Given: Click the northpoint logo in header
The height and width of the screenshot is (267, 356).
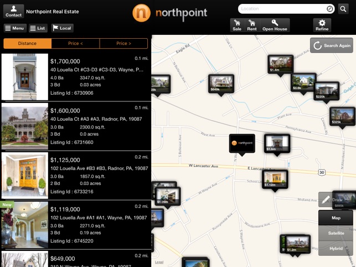Looking at the screenshot, I should (x=169, y=13).
